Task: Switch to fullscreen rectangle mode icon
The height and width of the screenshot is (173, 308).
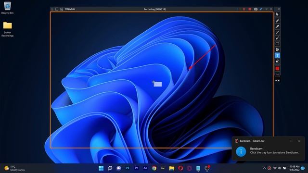Action: coord(57,9)
